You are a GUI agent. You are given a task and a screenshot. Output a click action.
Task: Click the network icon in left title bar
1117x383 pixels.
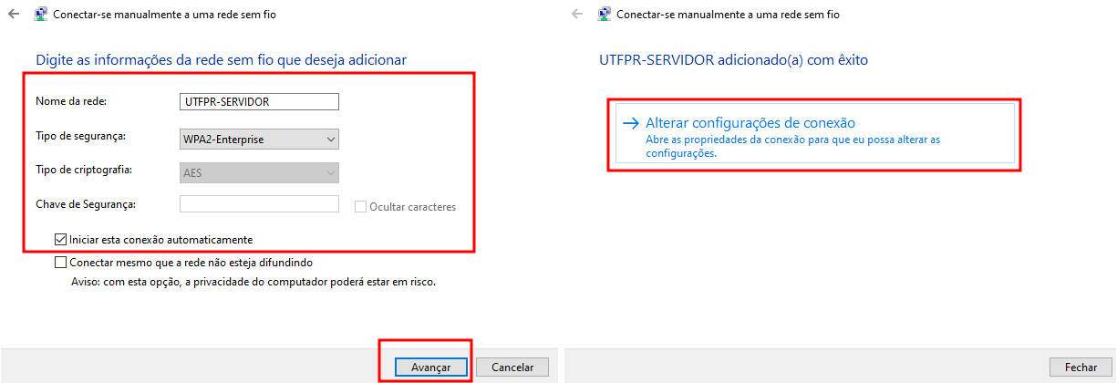tap(41, 15)
